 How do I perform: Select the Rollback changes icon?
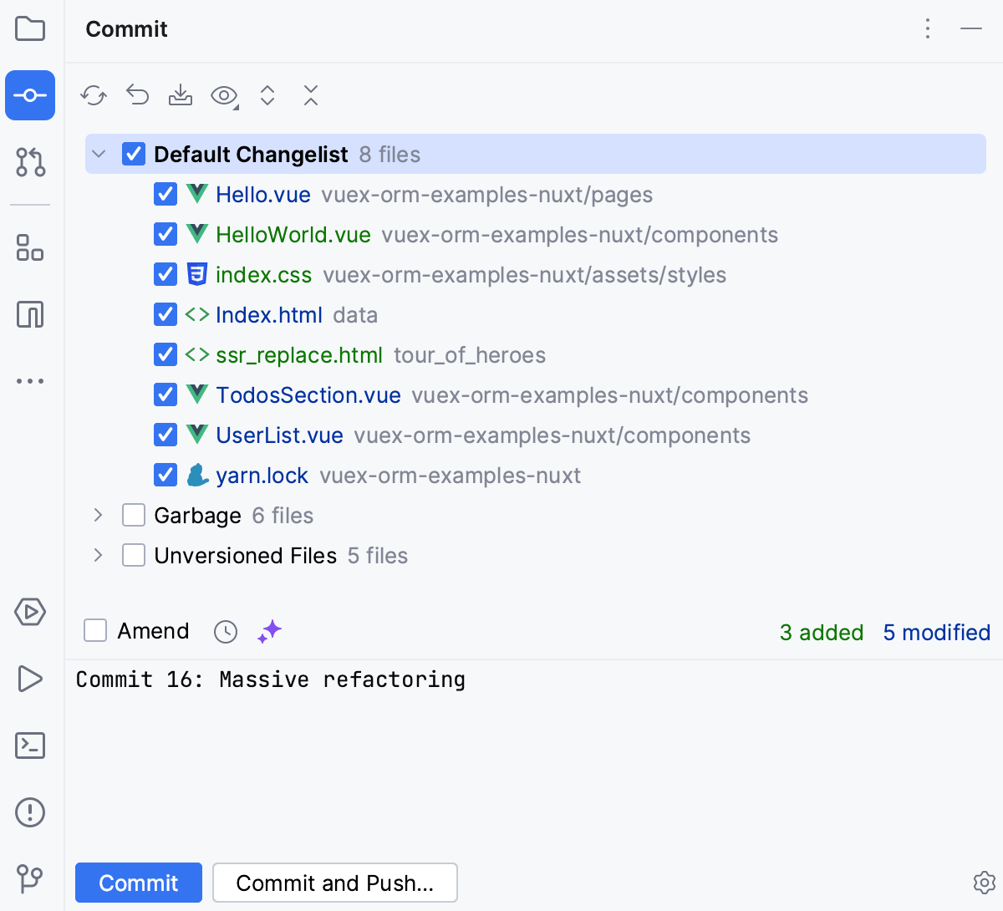tap(137, 95)
